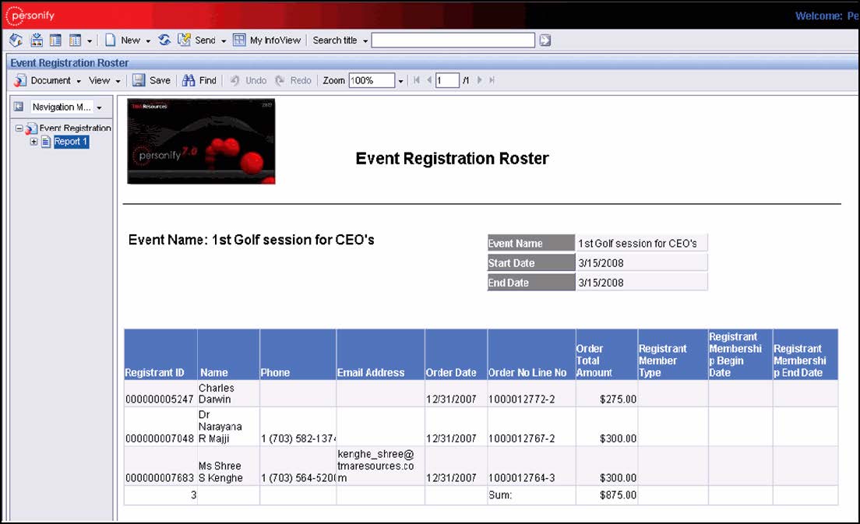This screenshot has height=524, width=860.
Task: Click the Find binoculars icon
Action: (x=189, y=80)
